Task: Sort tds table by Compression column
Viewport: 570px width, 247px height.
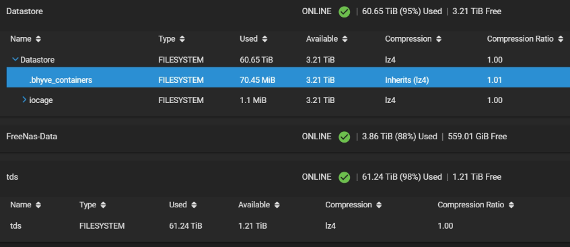Action: coord(353,205)
